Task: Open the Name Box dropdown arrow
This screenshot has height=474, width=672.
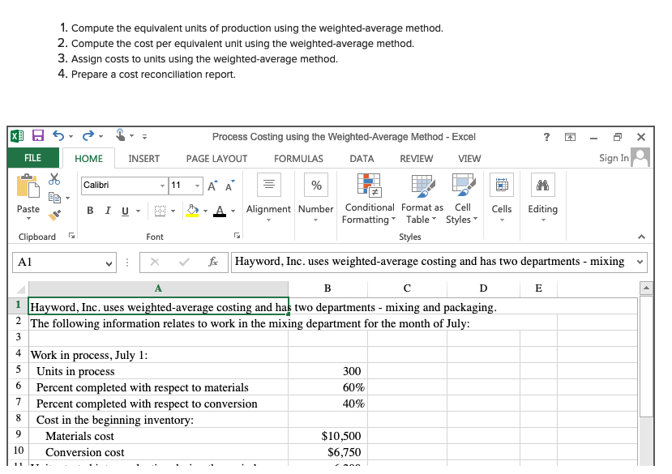Action: 109,263
